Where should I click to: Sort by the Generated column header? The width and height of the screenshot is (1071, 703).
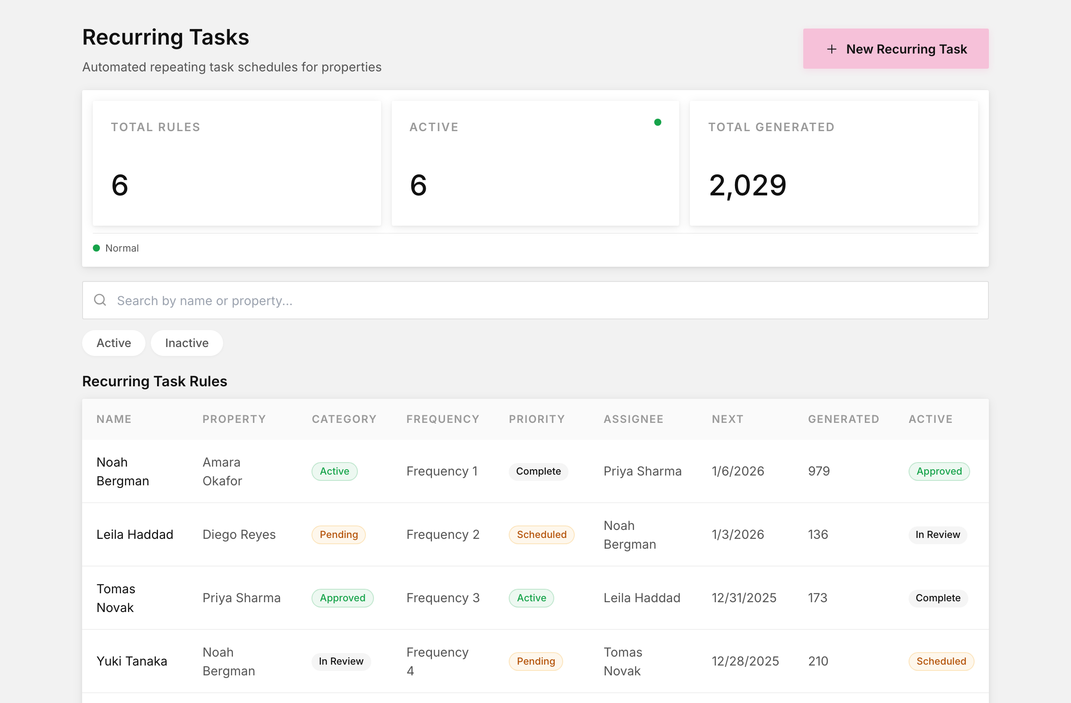[x=843, y=419]
